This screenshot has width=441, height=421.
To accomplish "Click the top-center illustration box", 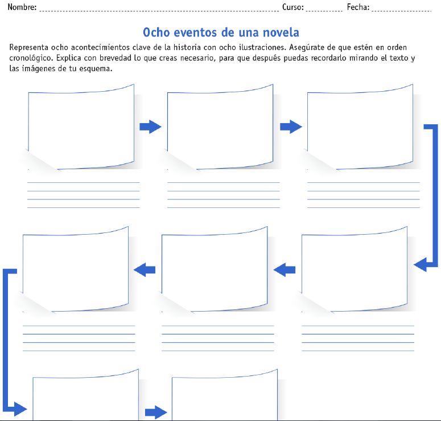I will (x=220, y=128).
